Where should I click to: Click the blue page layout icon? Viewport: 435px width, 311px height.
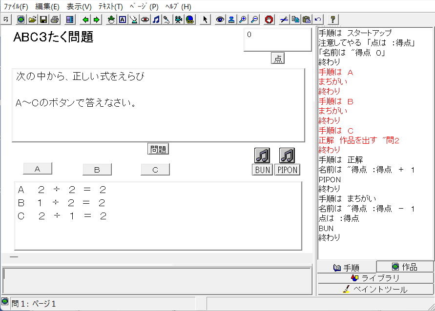[70, 19]
